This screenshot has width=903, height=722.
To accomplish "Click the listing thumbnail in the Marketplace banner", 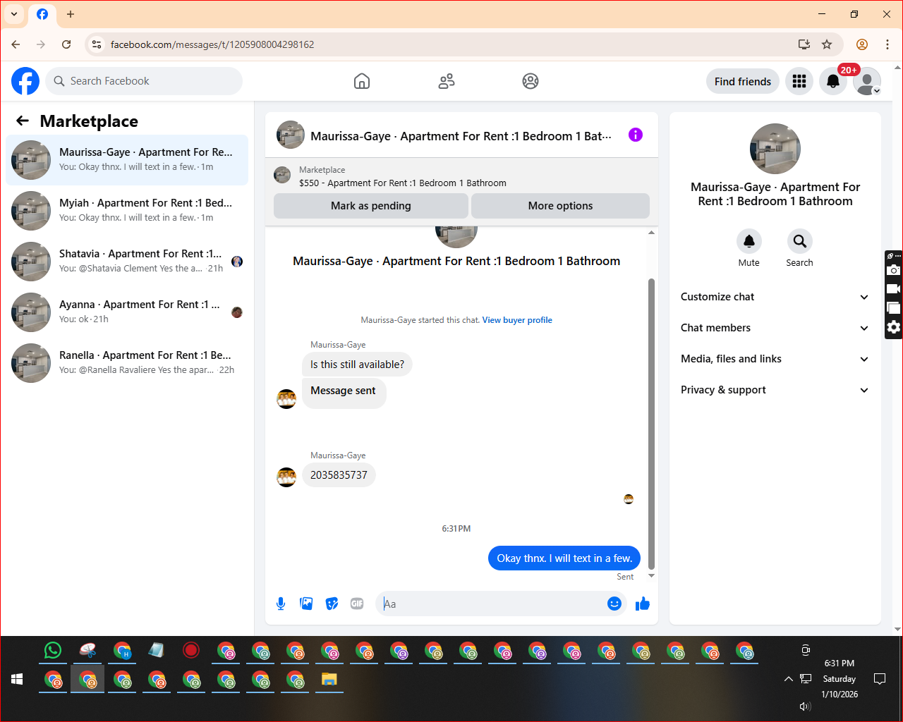I will pos(282,176).
